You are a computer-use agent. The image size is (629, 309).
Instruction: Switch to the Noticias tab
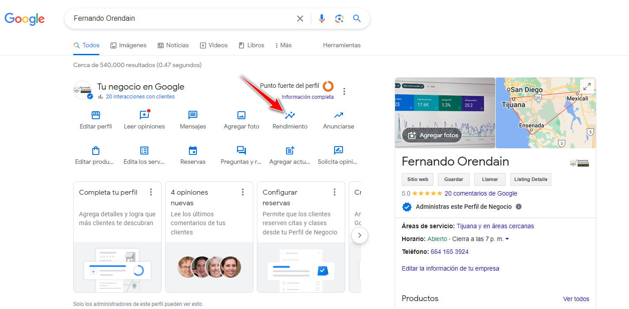173,45
